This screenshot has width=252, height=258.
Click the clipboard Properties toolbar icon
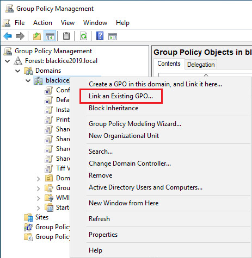tap(66, 36)
